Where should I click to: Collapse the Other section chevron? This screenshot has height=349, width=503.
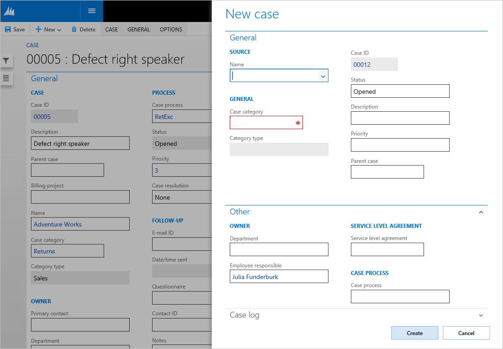point(481,212)
